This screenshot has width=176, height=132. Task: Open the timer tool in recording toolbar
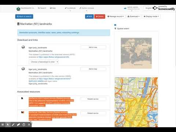(24, 125)
